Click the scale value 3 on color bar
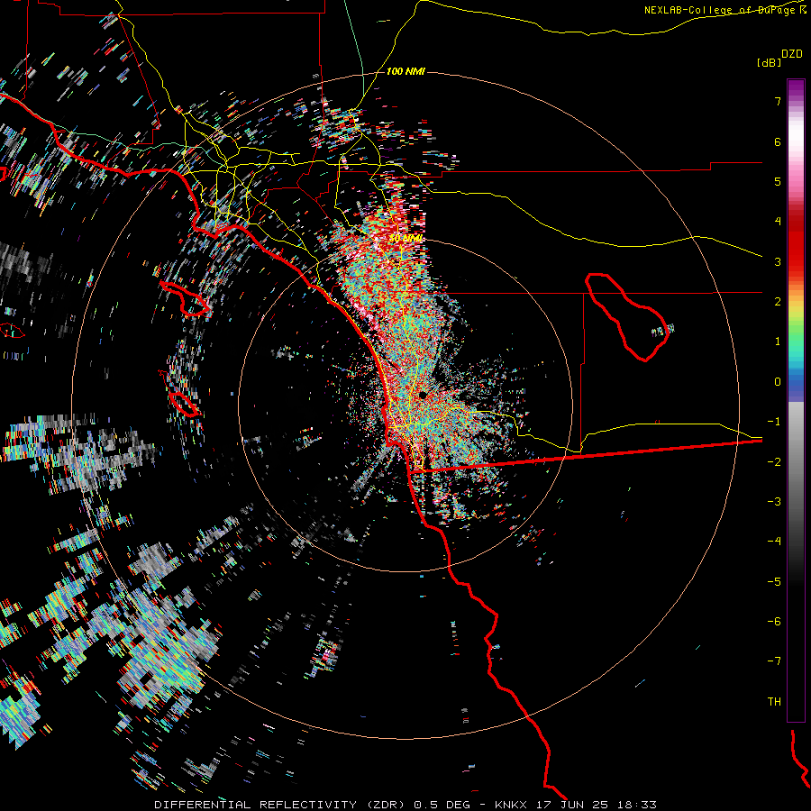 click(x=778, y=261)
